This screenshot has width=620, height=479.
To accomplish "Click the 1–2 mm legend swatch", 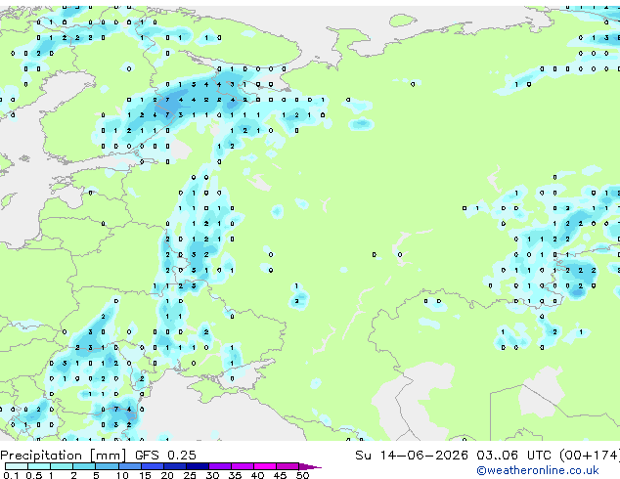I will pos(62,466).
